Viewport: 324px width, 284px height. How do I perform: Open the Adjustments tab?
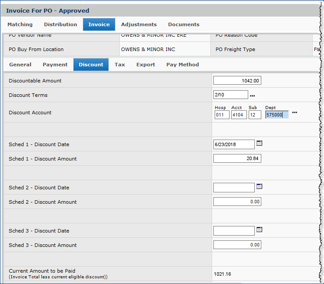coord(139,24)
